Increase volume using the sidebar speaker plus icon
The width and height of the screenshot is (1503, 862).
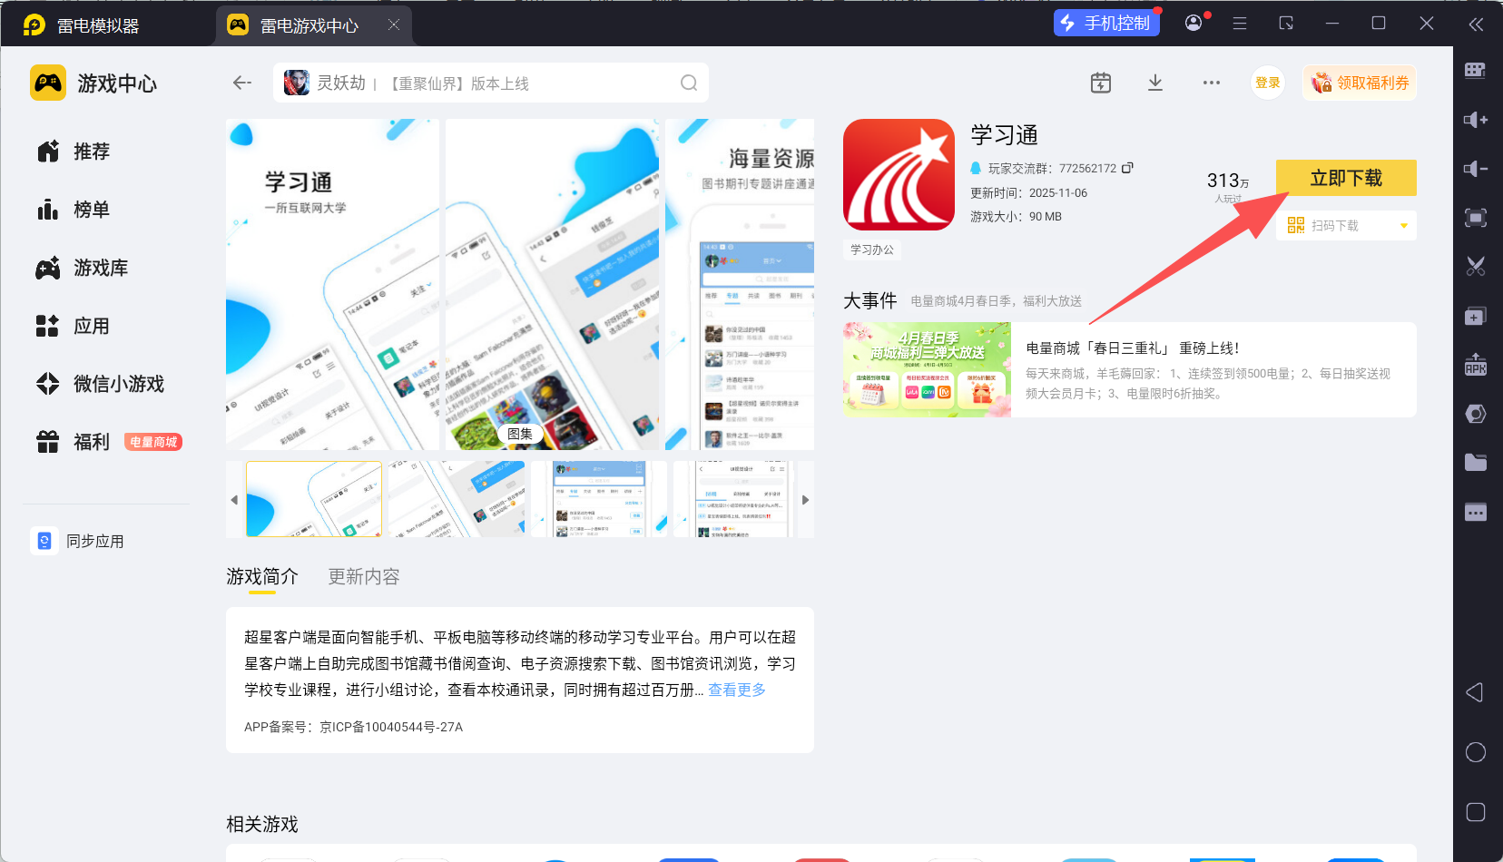click(1475, 120)
